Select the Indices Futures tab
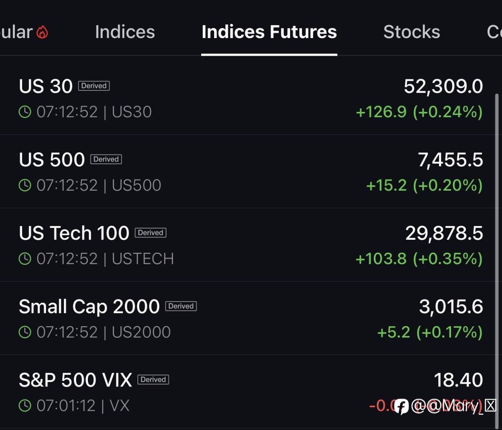 pos(269,32)
